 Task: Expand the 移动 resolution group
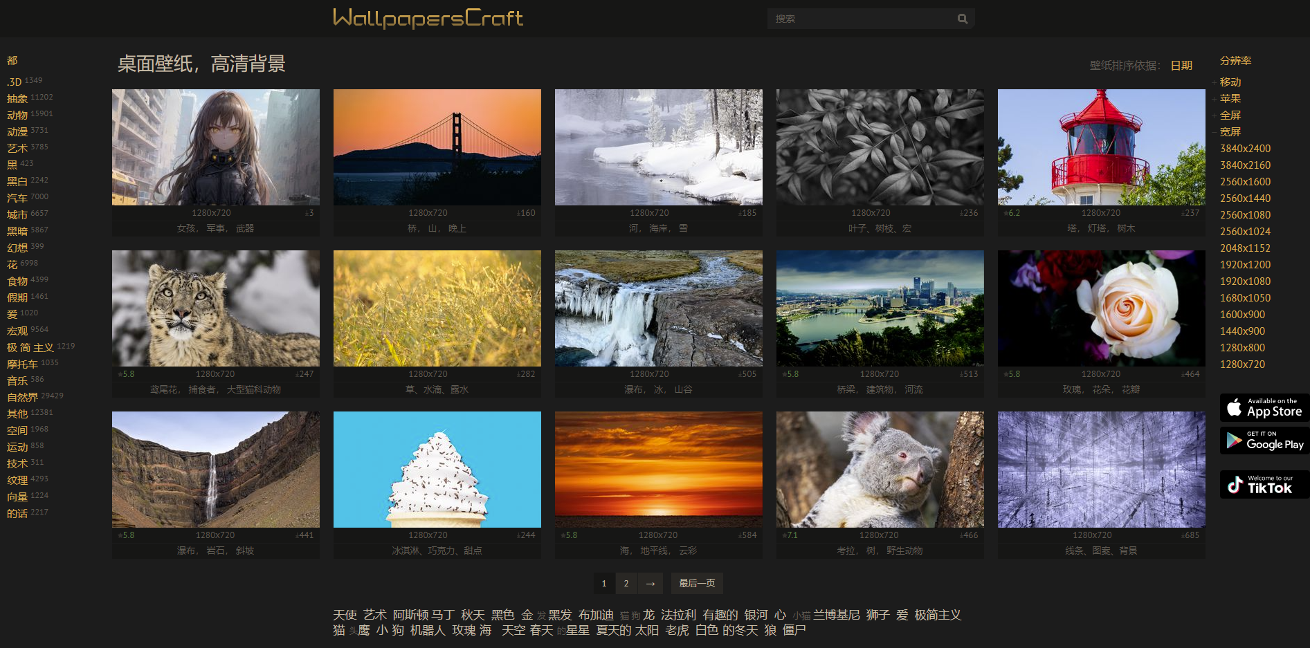[1231, 82]
